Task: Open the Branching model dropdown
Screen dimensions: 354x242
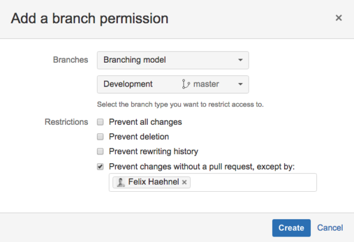Action: (x=173, y=60)
